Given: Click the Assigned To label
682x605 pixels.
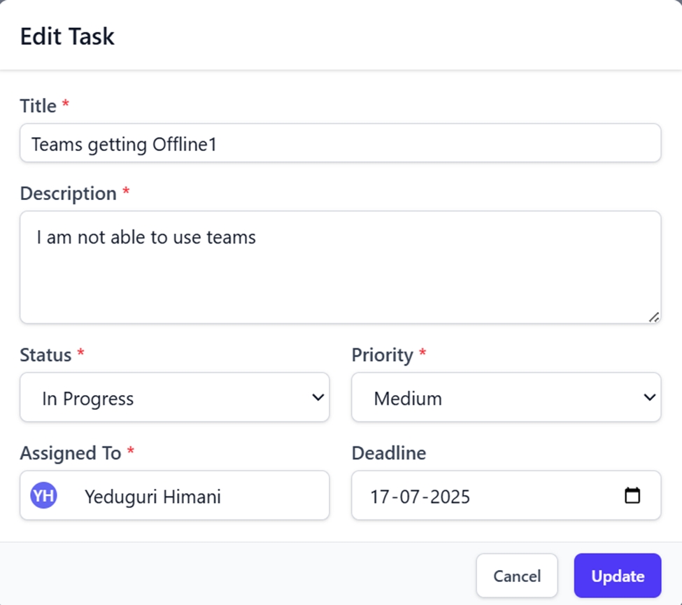Looking at the screenshot, I should [70, 453].
